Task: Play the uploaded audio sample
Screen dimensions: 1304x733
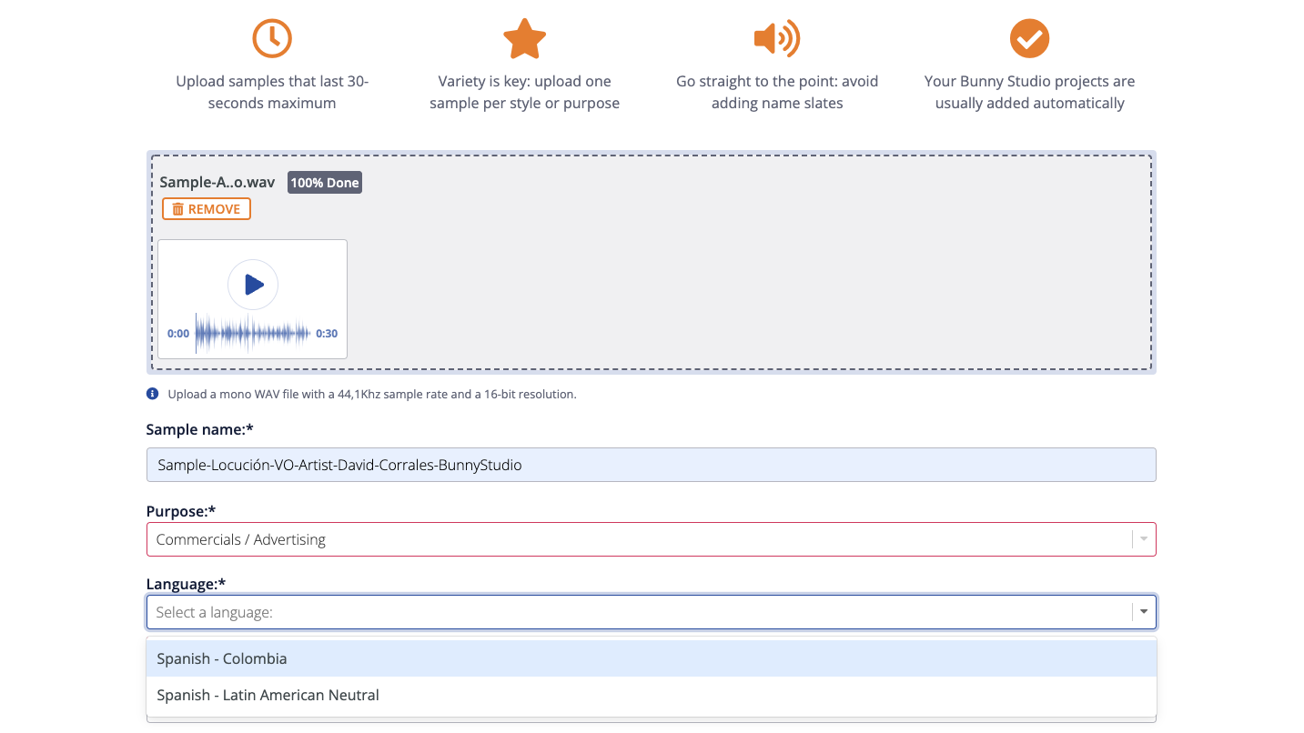Action: tap(253, 285)
